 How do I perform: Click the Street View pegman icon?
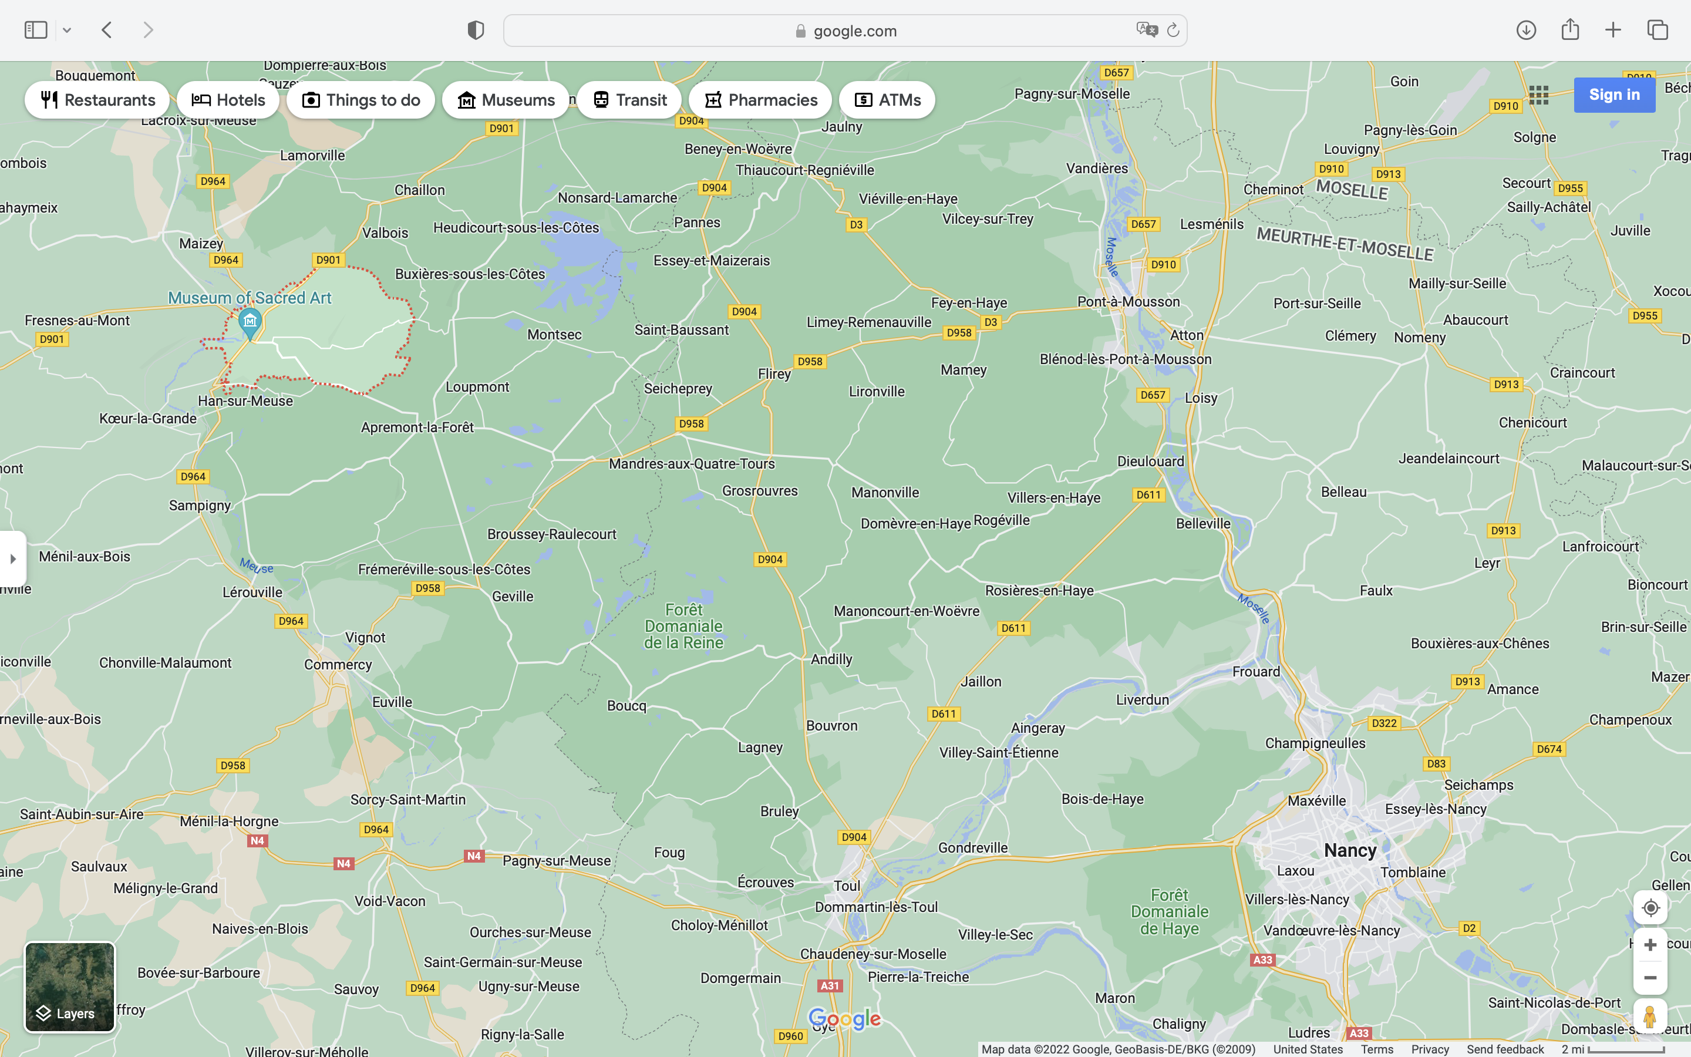click(x=1650, y=1016)
